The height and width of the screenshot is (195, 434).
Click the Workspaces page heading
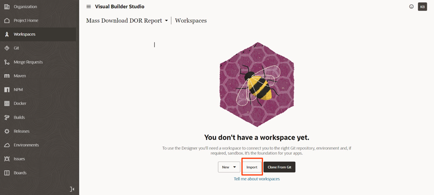click(191, 21)
